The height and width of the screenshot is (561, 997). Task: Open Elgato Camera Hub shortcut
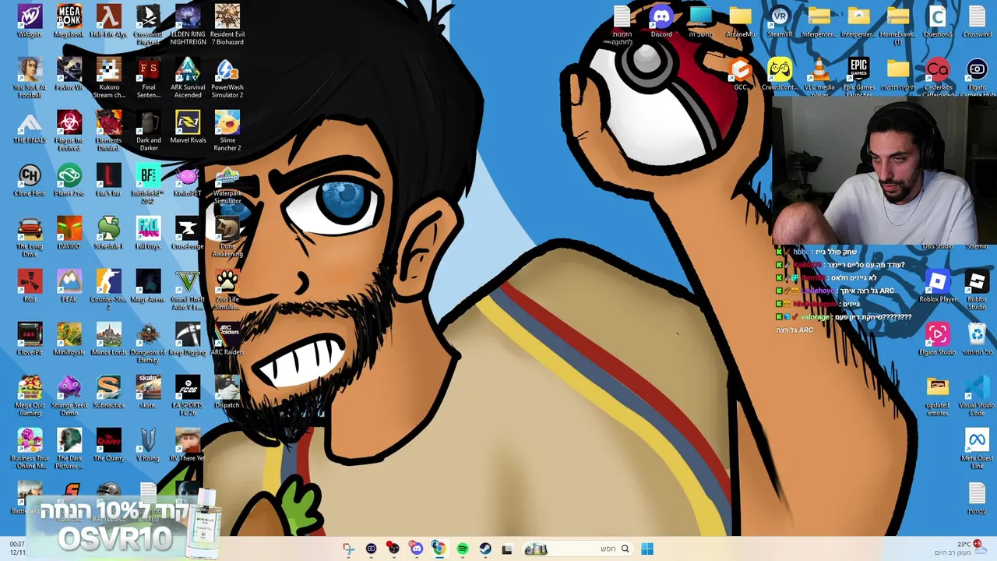coord(977,76)
